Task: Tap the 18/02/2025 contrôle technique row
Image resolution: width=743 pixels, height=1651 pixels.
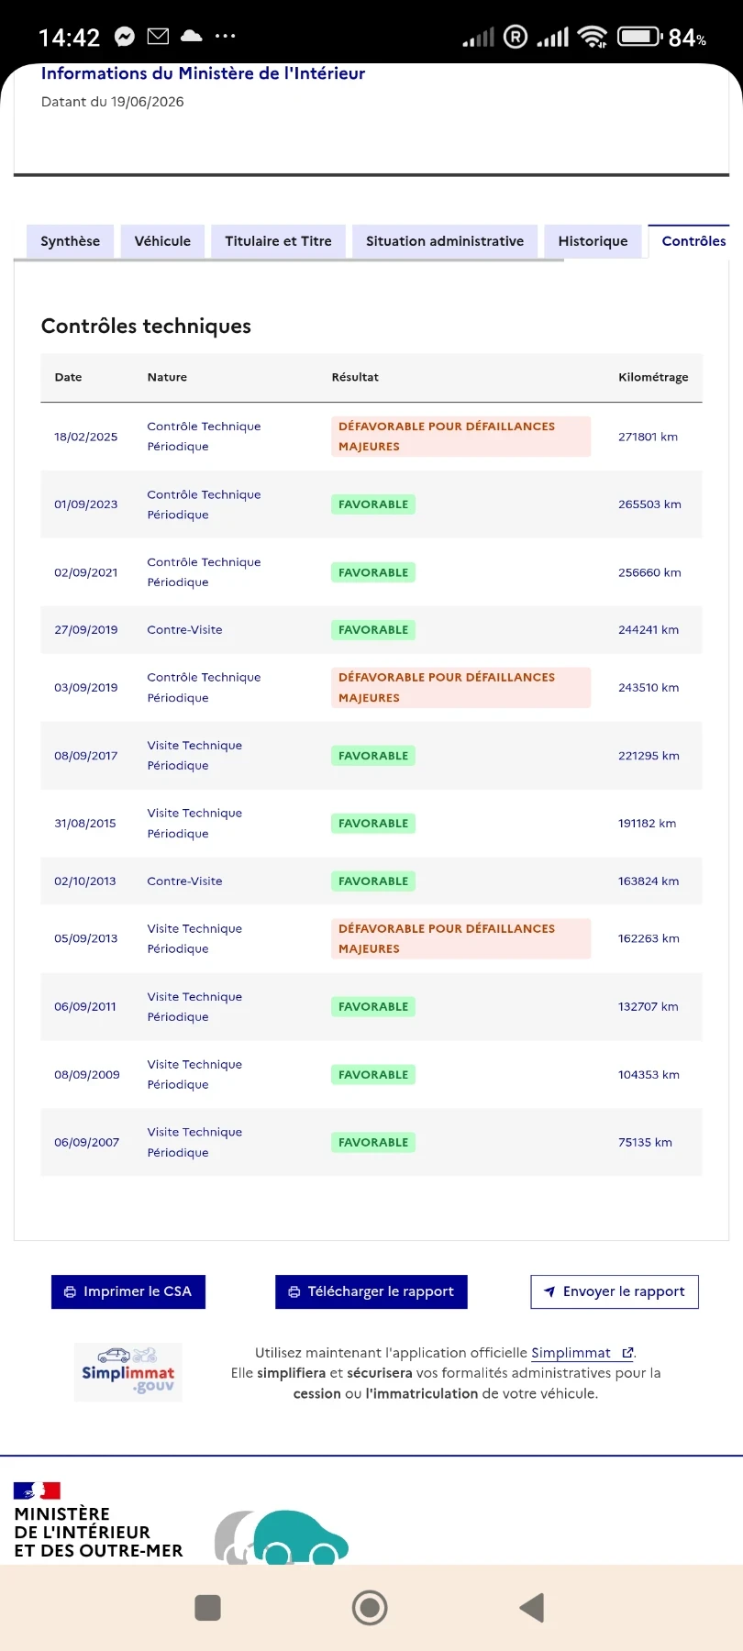Action: click(371, 437)
